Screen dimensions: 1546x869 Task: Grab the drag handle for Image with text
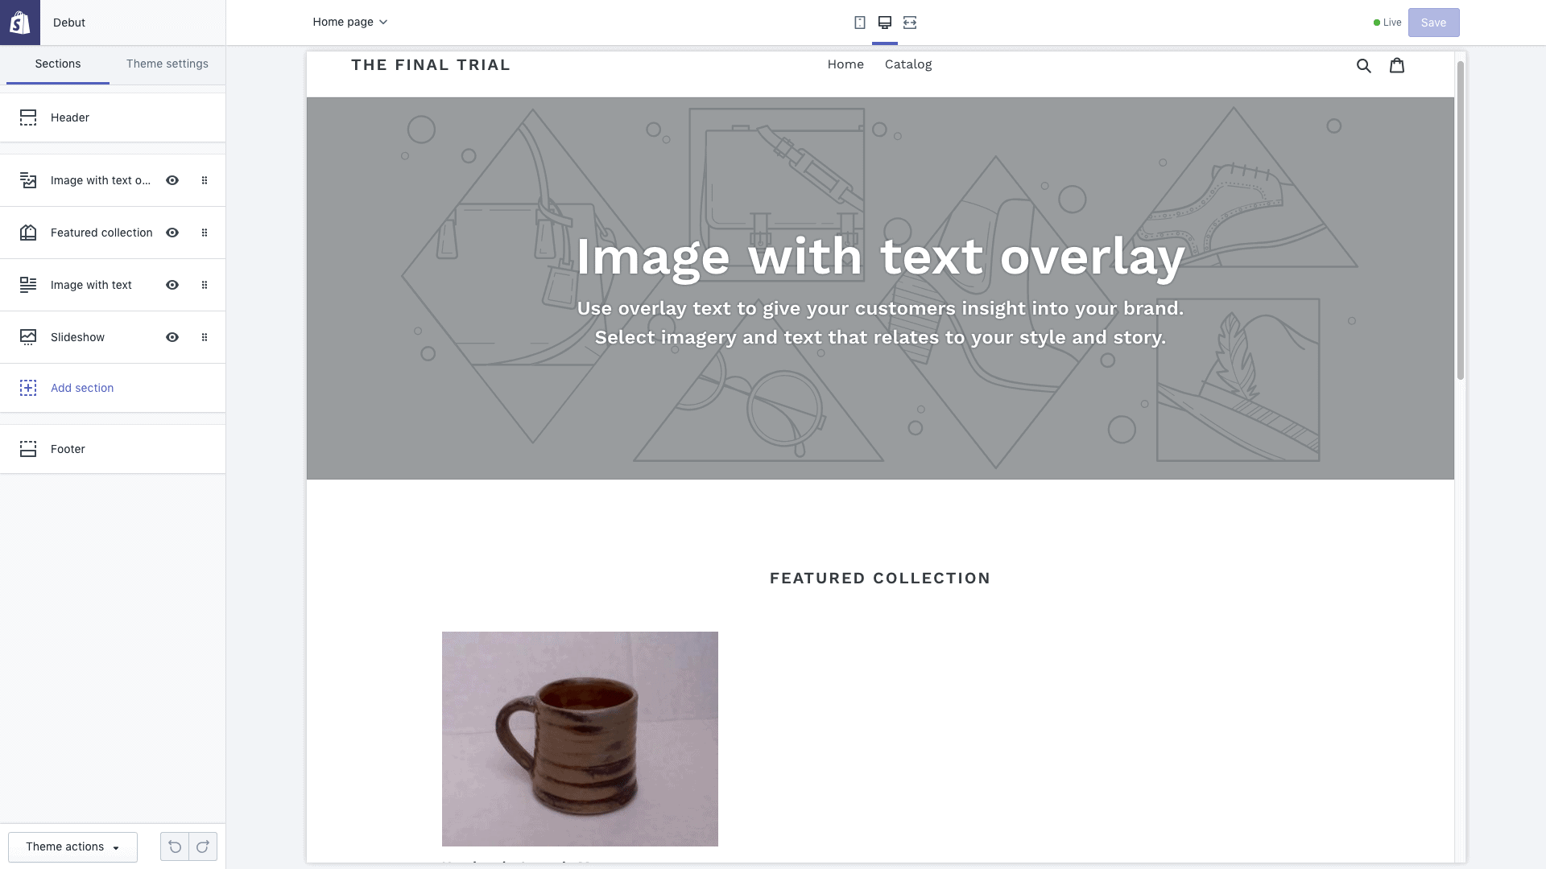click(205, 285)
